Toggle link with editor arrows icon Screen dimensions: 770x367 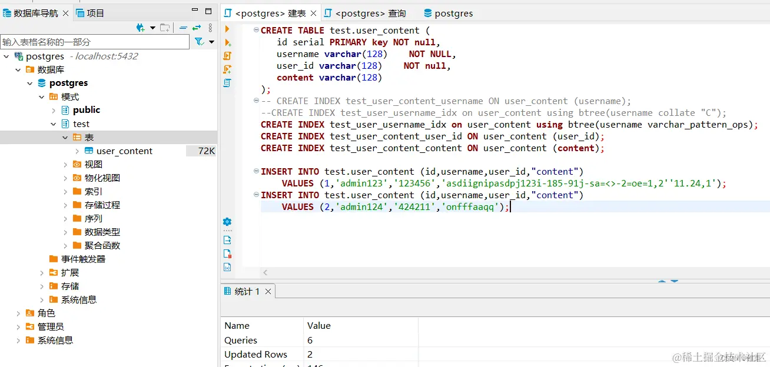(x=197, y=27)
